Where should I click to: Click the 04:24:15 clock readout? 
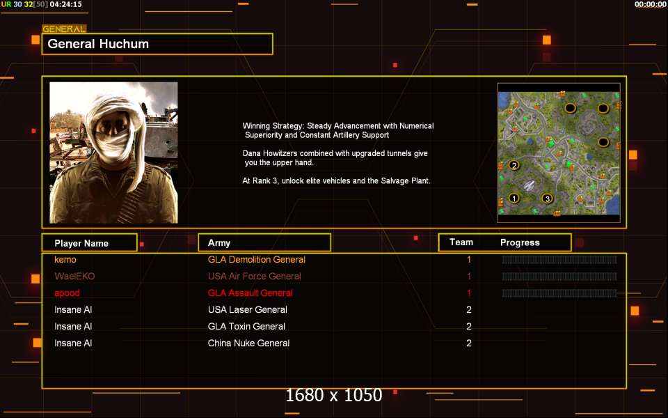[65, 4]
